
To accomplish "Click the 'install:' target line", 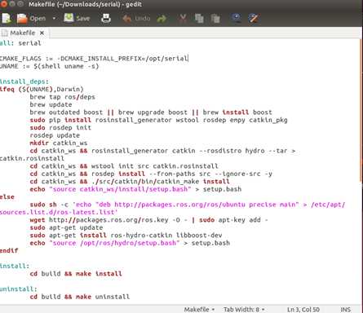I will [x=15, y=266].
